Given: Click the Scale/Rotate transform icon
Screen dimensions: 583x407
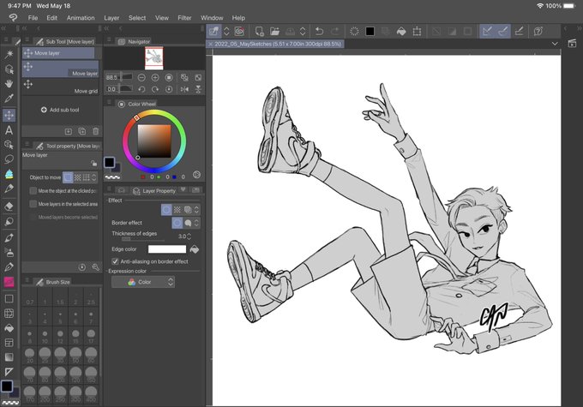Looking at the screenshot, I should pos(417,32).
